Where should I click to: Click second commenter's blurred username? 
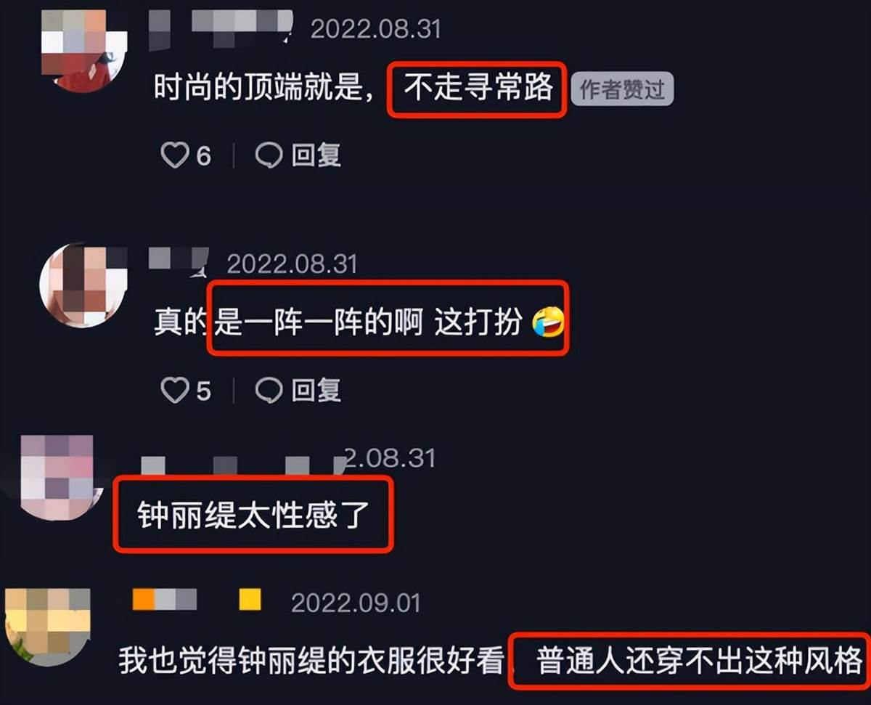pos(179,261)
